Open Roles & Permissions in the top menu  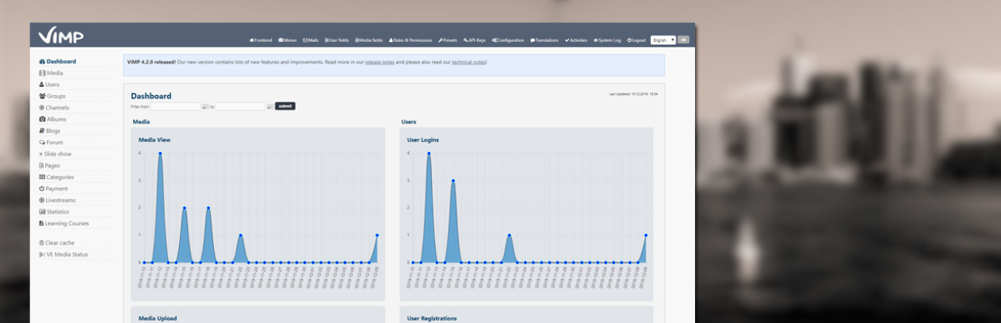point(411,40)
